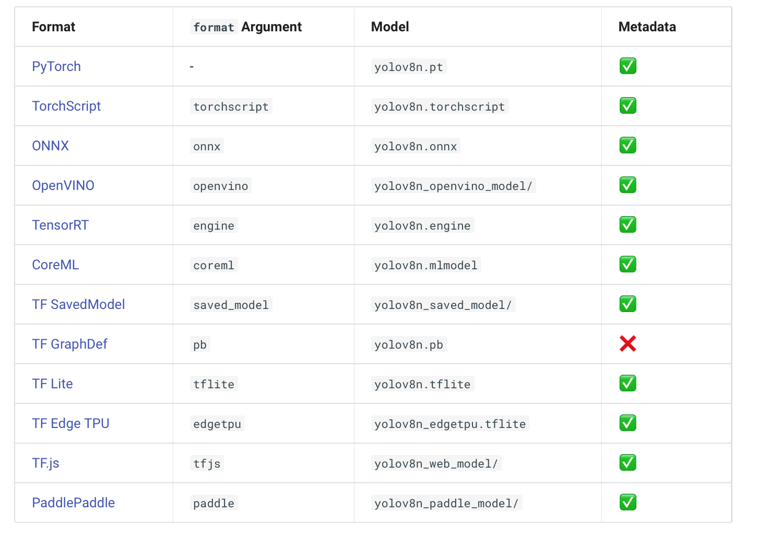Click the 'yolov8n_paddle_model/' model name
The height and width of the screenshot is (548, 757).
(x=446, y=503)
